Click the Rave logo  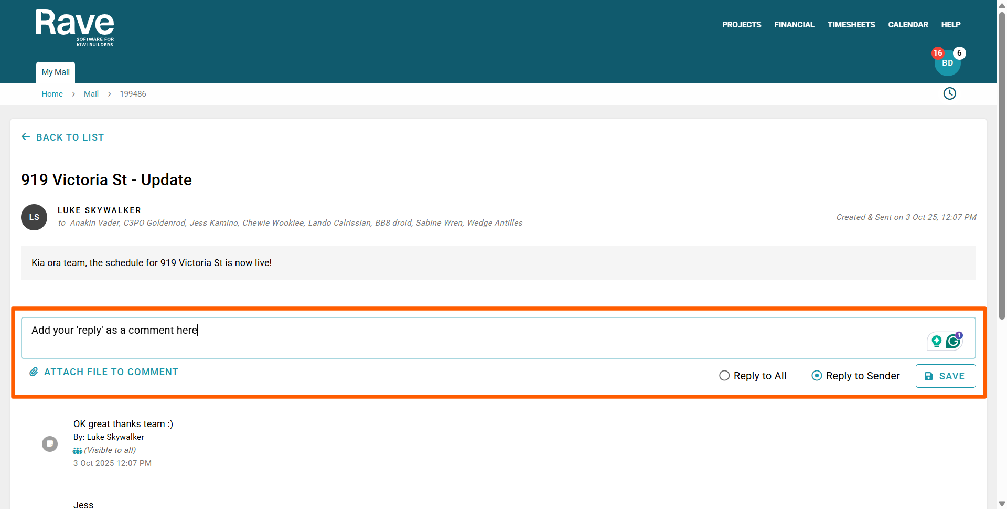tap(75, 28)
